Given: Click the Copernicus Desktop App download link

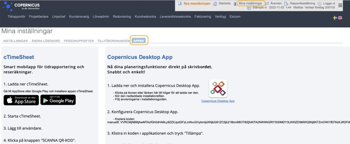Looking at the screenshot, I should point(218,101).
